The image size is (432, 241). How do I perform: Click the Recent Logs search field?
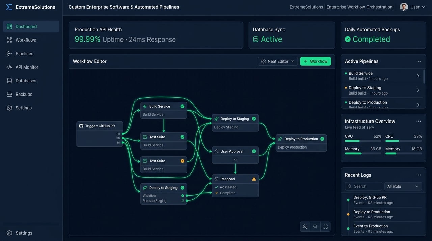pos(363,186)
